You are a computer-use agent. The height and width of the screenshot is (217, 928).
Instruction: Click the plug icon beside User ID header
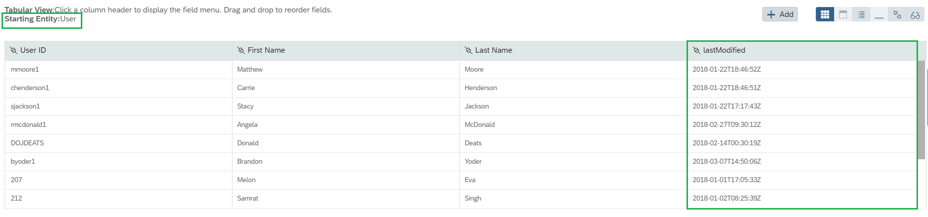(13, 50)
